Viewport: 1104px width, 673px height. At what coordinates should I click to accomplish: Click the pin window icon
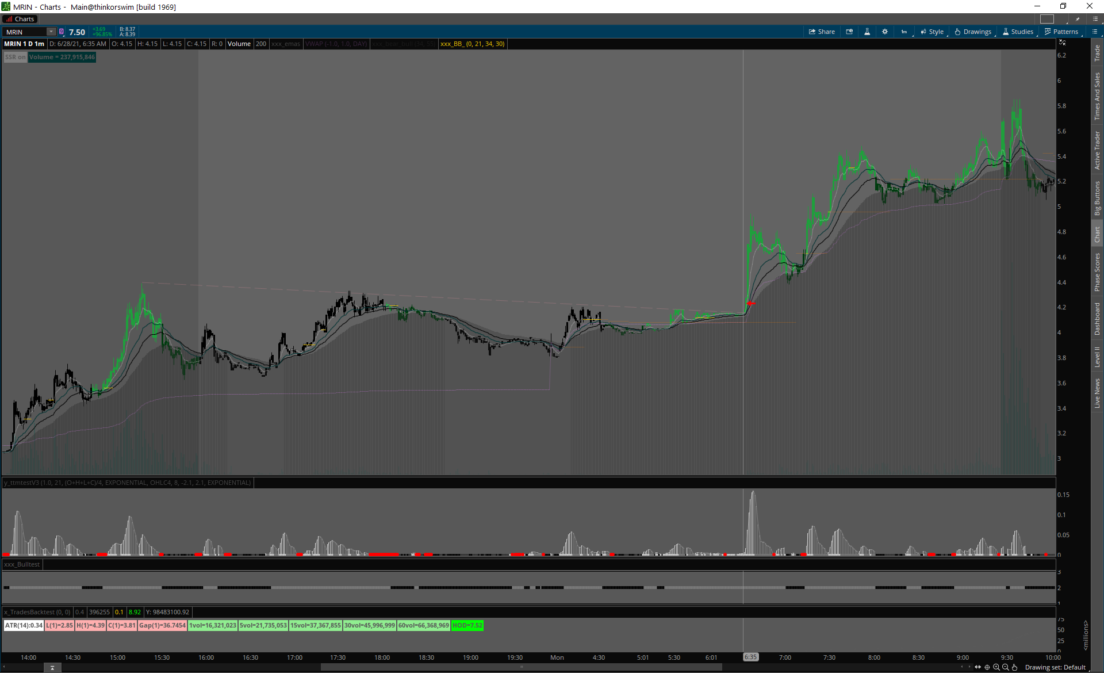click(x=1078, y=19)
